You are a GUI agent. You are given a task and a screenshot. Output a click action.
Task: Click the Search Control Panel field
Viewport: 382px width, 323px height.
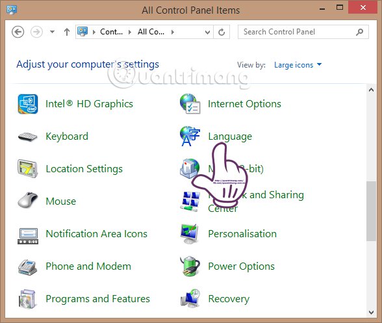303,32
